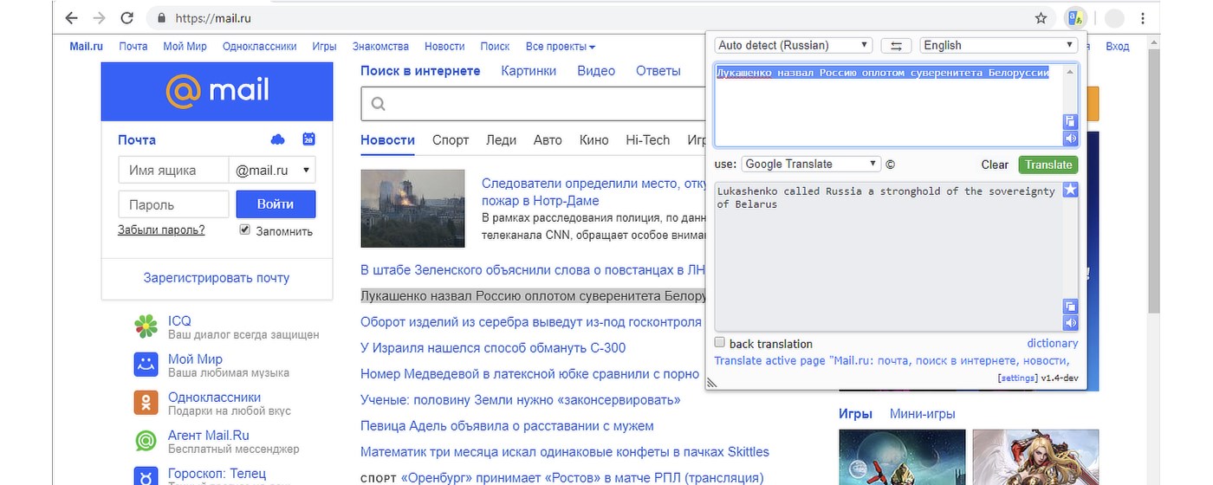Click the save icon in source text box
This screenshot has height=485, width=1213.
1070,121
